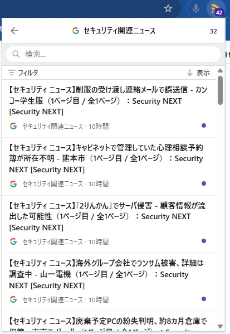This screenshot has height=334, width=230.
Task: Click the bookmark star icon
Action: point(168,8)
